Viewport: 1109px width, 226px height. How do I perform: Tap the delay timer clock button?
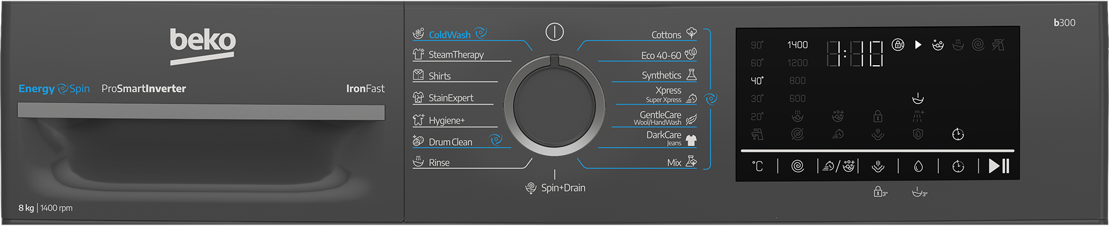(958, 166)
